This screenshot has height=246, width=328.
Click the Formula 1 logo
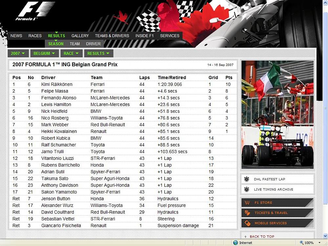35,11
